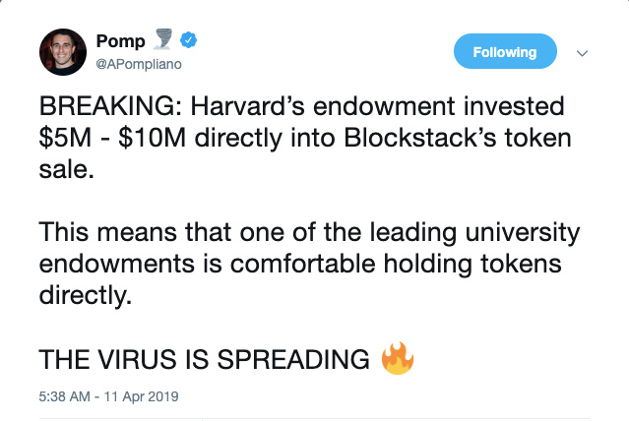Click the phrase holding tokens
Viewport: 629px width, 421px height.
(472, 265)
